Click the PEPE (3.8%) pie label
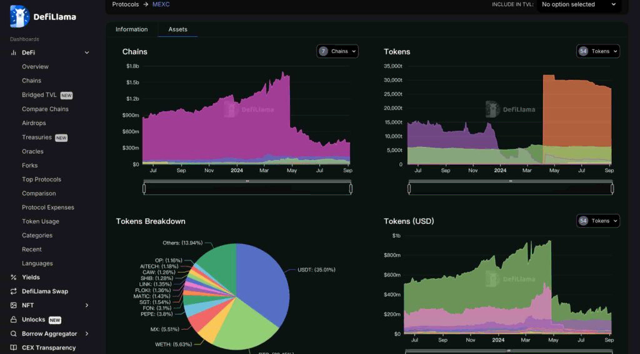The height and width of the screenshot is (354, 640). click(157, 314)
